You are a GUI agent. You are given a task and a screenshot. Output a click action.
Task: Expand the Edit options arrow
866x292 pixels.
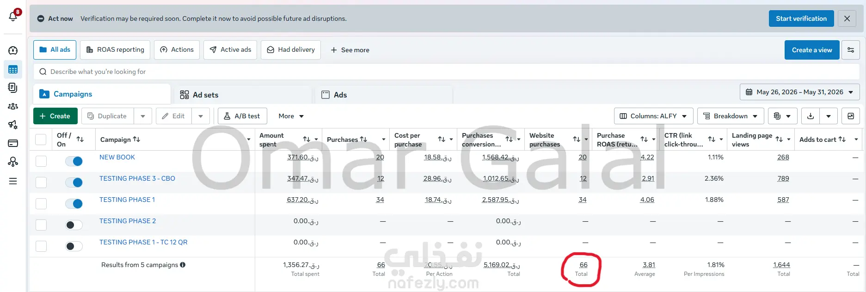click(x=201, y=116)
